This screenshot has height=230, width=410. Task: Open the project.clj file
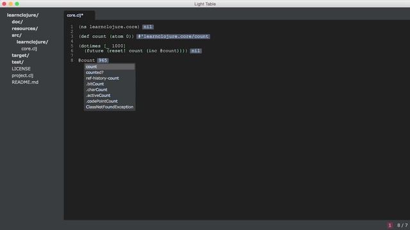22,75
